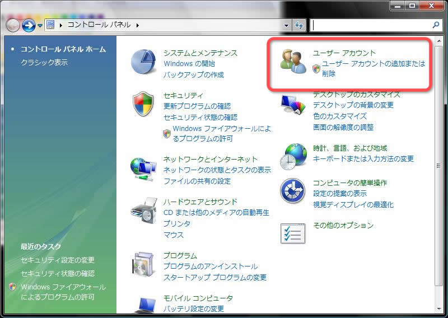Open バッテリ設定の変更 link

[193, 309]
